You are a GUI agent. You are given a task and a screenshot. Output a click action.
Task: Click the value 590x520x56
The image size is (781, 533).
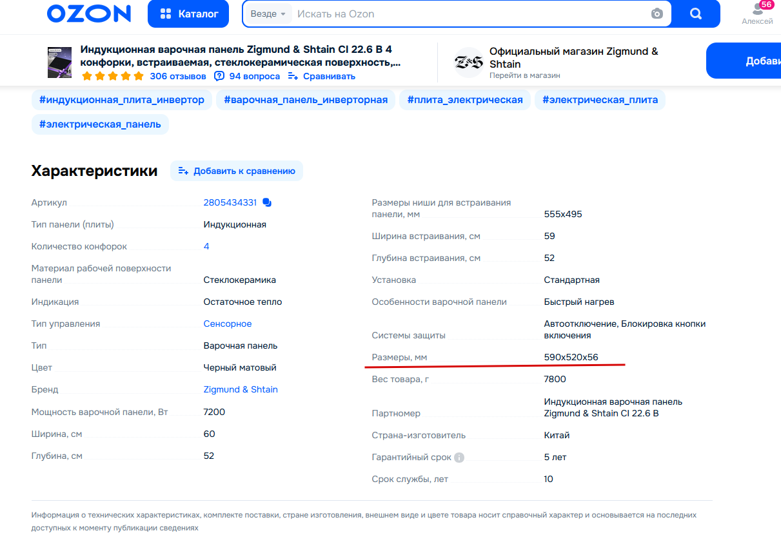pos(571,357)
